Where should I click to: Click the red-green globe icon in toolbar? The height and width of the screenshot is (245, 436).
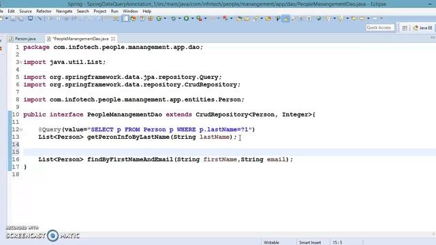(134, 18)
